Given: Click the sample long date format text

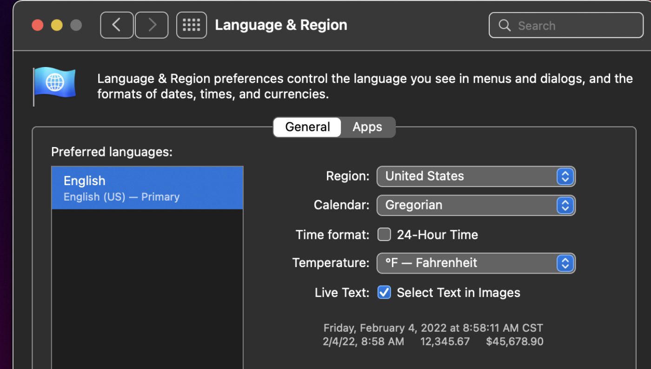Looking at the screenshot, I should click(433, 328).
